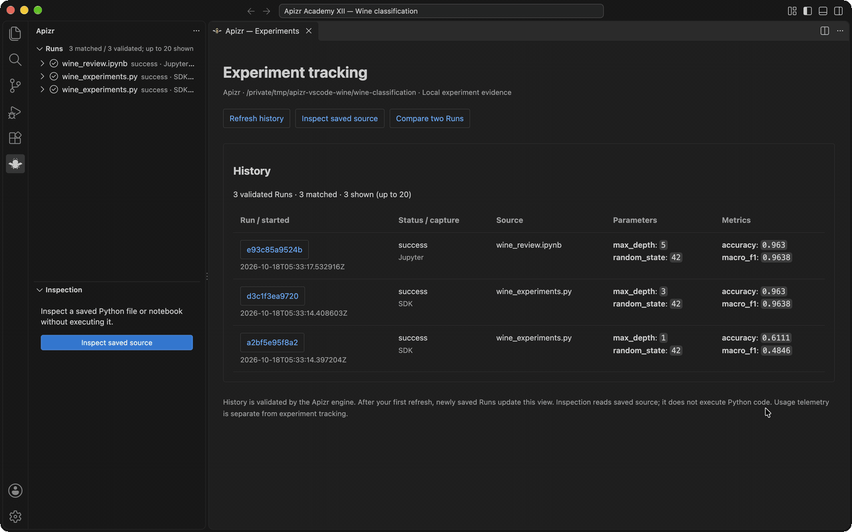This screenshot has width=852, height=532.
Task: Open run d3c1f3ea9720
Action: coord(272,296)
